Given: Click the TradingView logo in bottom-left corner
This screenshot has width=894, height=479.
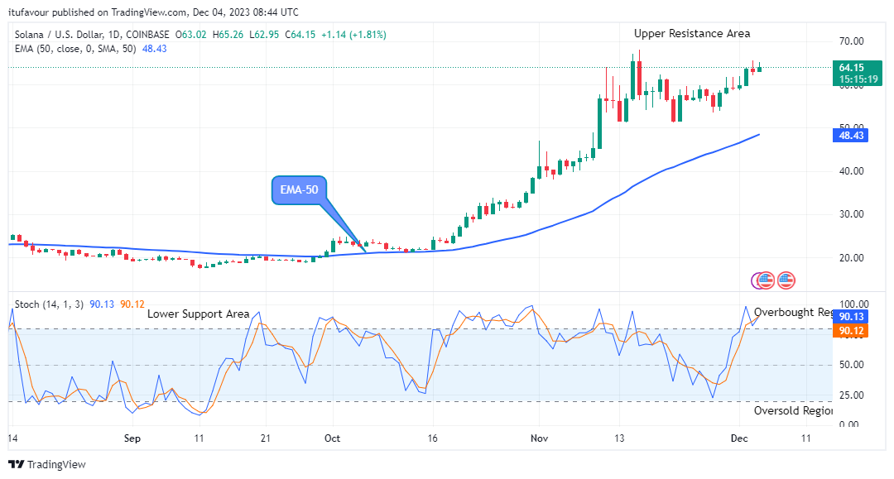Looking at the screenshot, I should pyautogui.click(x=46, y=464).
